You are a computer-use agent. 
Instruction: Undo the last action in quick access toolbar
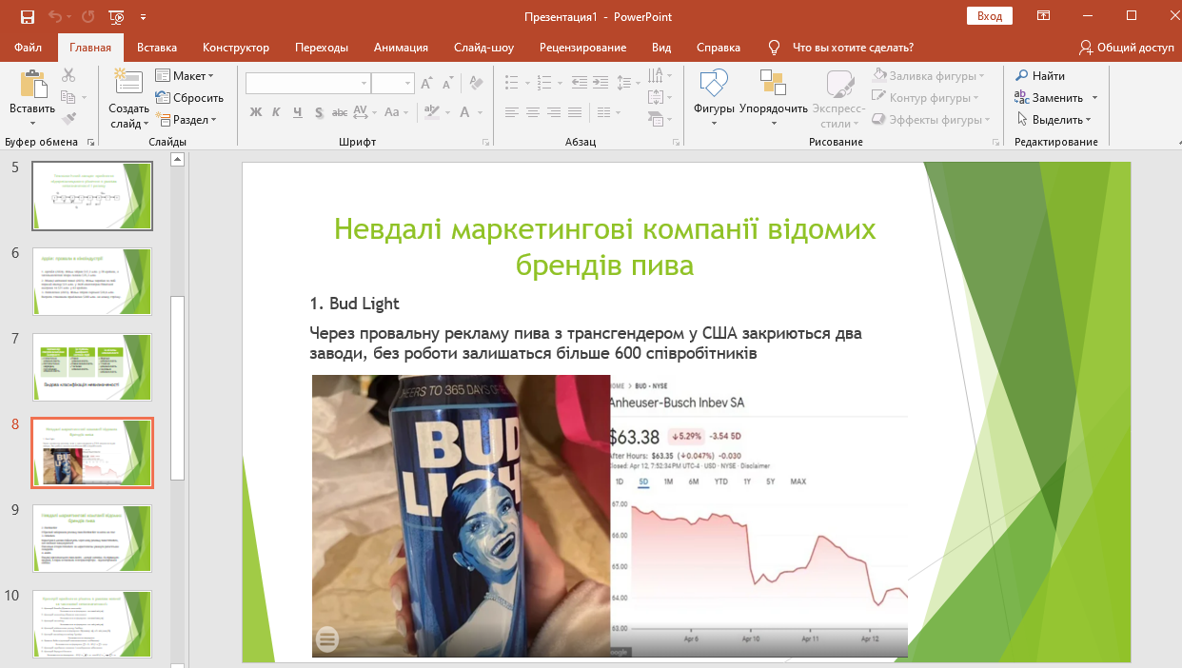pos(55,16)
